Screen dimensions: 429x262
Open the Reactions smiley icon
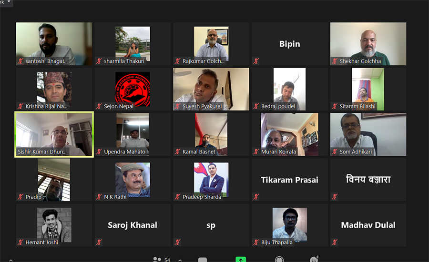point(314,259)
